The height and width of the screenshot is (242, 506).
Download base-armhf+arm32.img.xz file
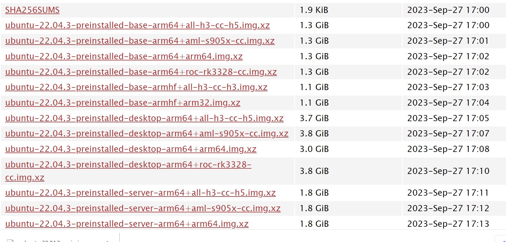pyautogui.click(x=123, y=103)
